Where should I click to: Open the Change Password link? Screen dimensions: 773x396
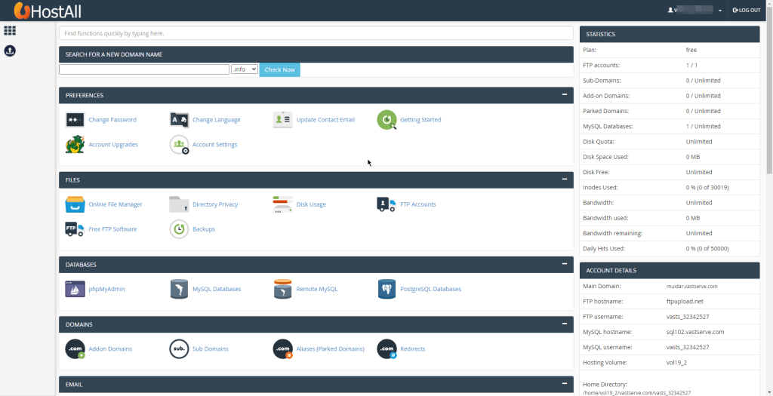point(112,120)
